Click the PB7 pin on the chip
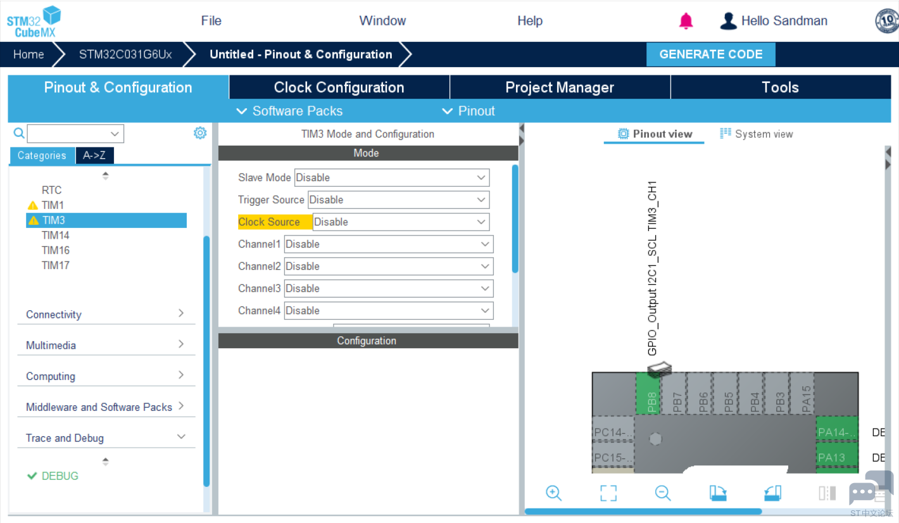This screenshot has height=523, width=899. [675, 393]
